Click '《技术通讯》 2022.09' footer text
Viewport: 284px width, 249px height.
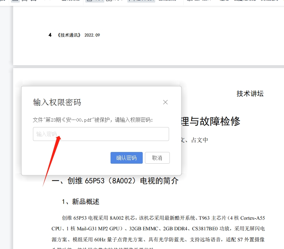pyautogui.click(x=79, y=35)
